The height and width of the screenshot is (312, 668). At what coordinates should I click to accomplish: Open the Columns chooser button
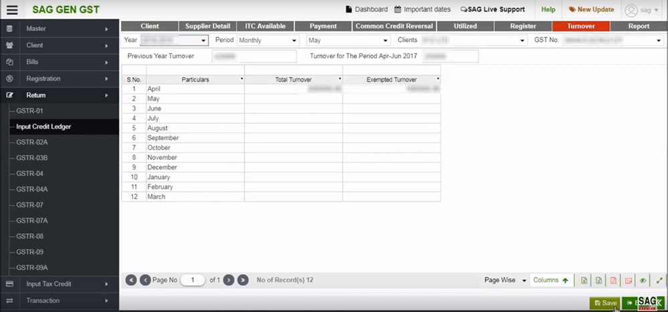(551, 281)
